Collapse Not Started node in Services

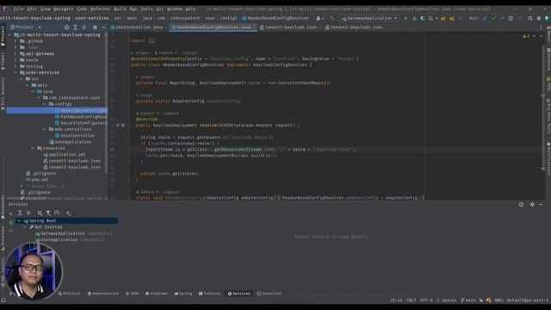pyautogui.click(x=25, y=227)
